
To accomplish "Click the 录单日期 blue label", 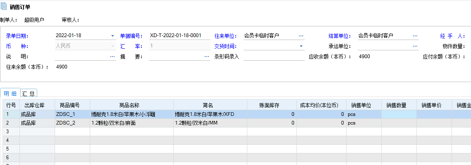I will pos(17,36).
